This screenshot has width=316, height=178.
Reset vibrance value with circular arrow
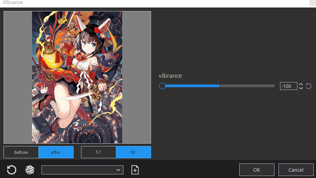pyautogui.click(x=308, y=86)
